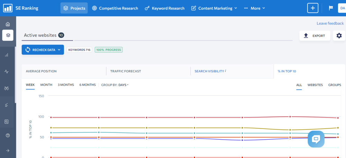Click the plus add button in header

pyautogui.click(x=313, y=8)
